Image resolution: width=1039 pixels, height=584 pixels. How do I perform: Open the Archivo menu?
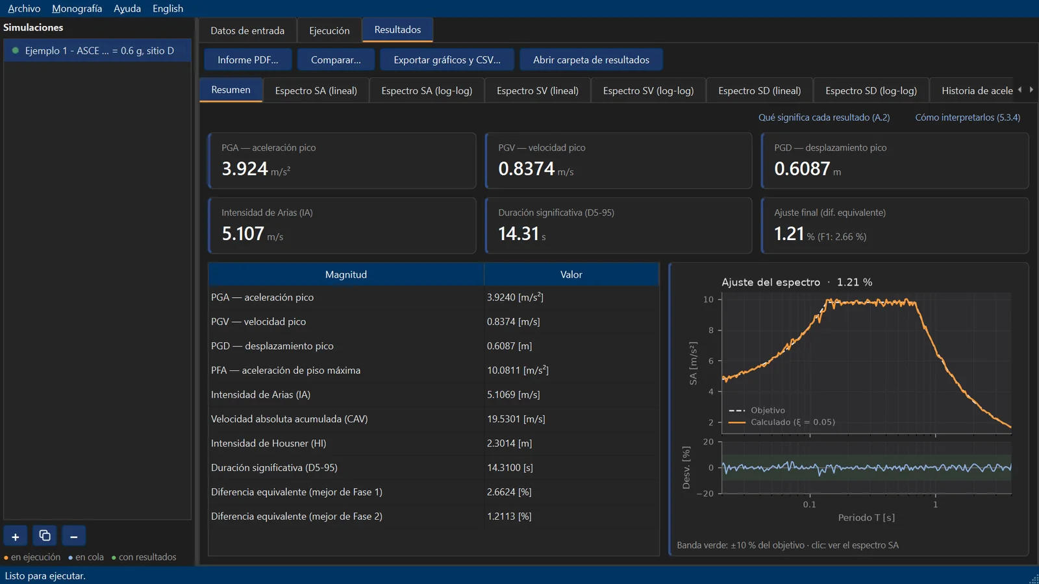[x=24, y=8]
